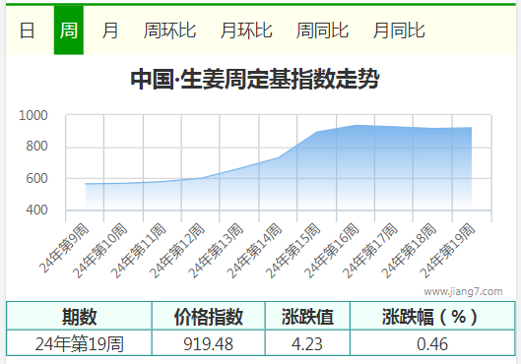
Task: Switch to the 日 daily tab
Action: coord(28,30)
